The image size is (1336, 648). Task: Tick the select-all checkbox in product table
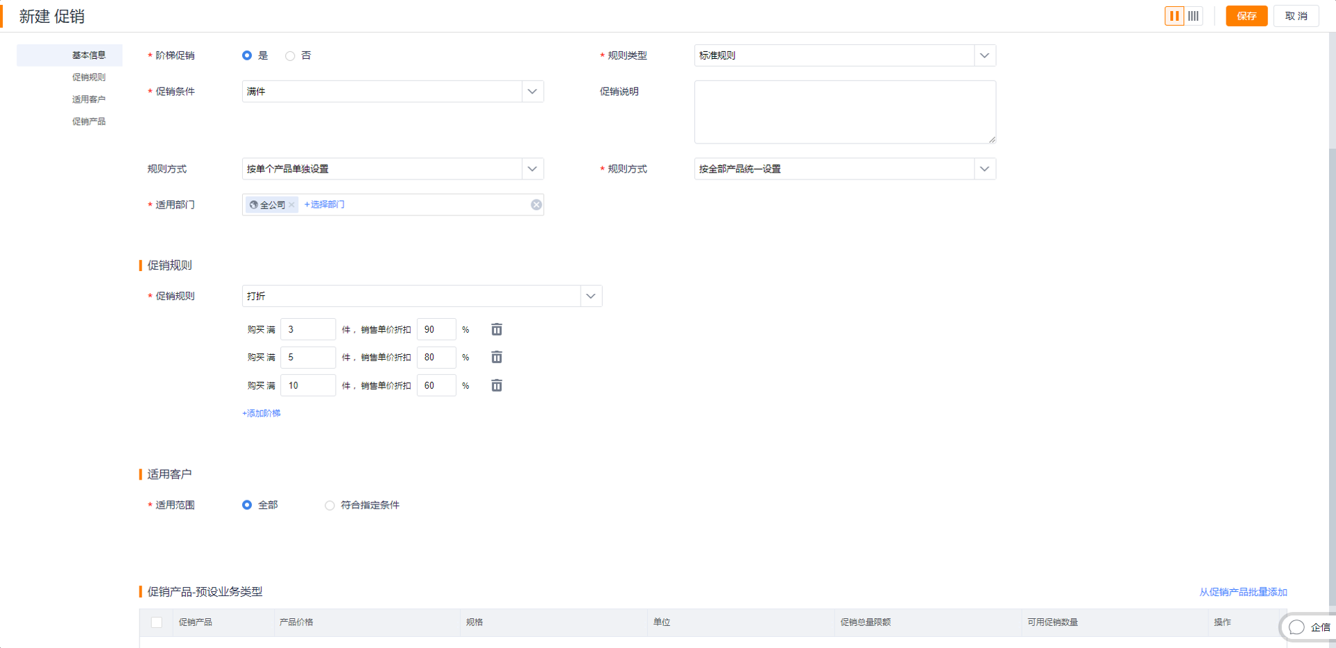157,622
